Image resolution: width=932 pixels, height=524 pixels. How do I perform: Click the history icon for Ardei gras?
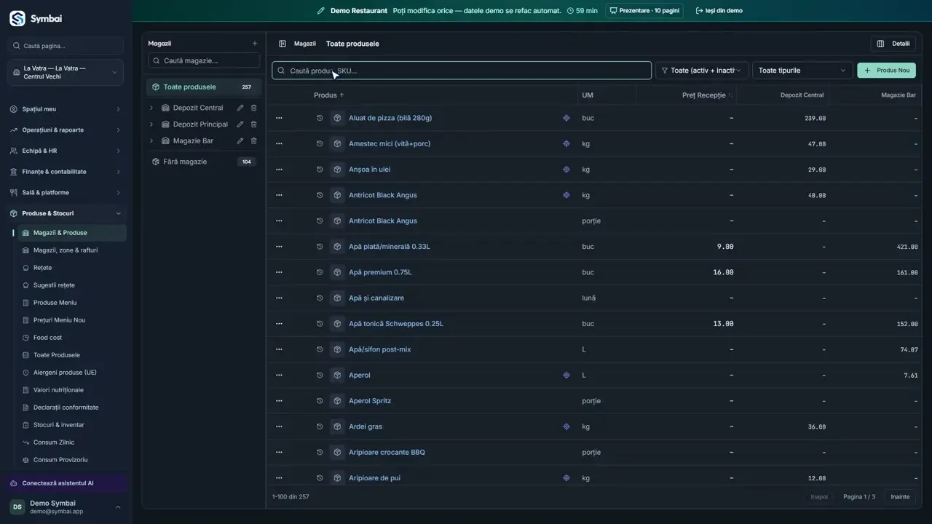320,426
